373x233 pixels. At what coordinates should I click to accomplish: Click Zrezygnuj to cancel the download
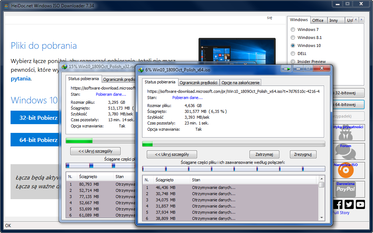point(303,154)
